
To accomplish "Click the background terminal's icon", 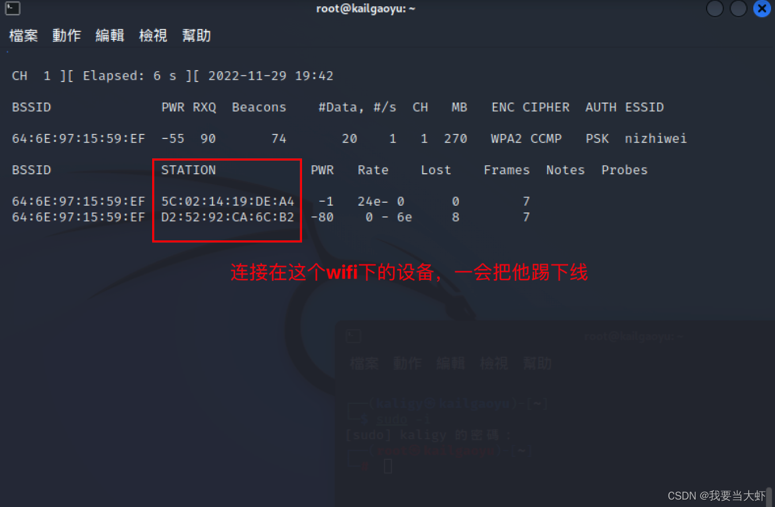I will coord(354,337).
